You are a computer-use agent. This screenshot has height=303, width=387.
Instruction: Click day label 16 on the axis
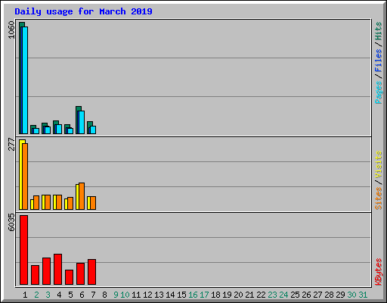pyautogui.click(x=193, y=295)
